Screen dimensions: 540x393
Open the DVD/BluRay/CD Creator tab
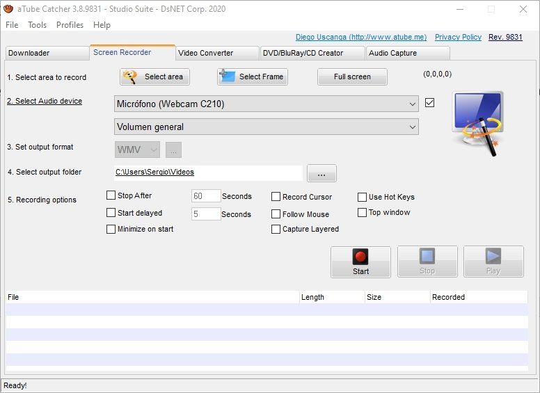(312, 53)
